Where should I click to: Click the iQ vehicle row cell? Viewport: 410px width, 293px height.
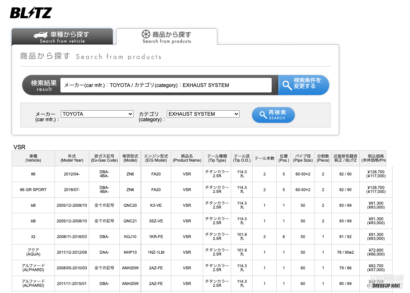[33, 237]
